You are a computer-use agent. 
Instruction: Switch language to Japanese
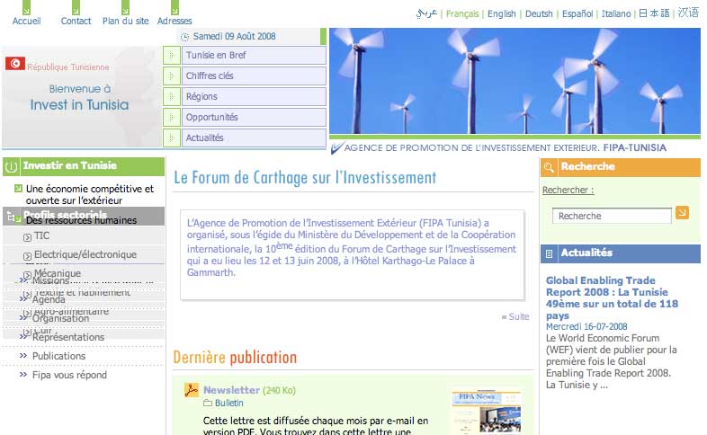pos(654,13)
